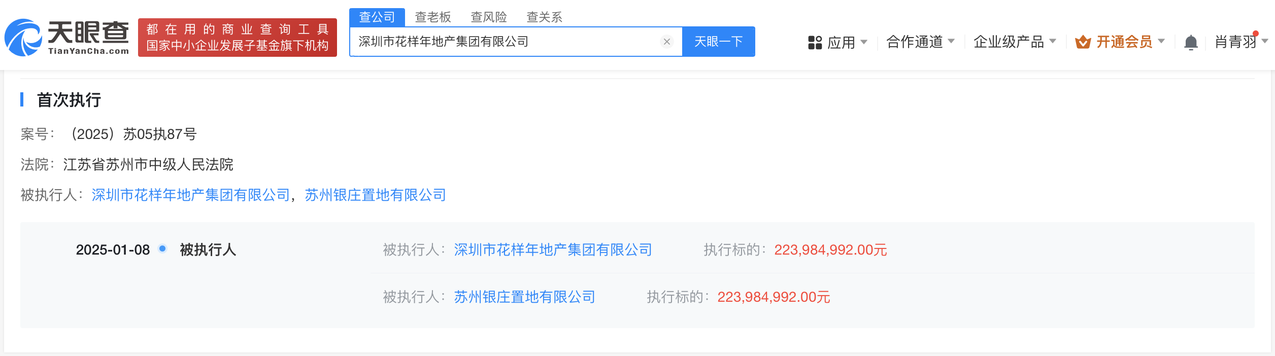Clear the search box with the X icon

pos(667,42)
